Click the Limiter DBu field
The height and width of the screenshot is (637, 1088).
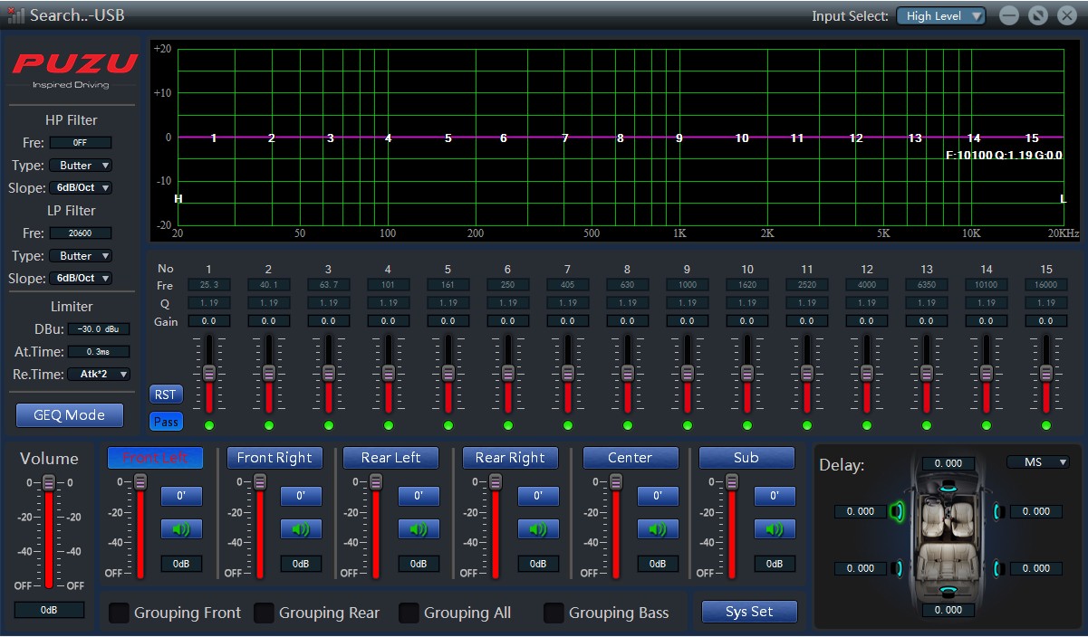(99, 329)
